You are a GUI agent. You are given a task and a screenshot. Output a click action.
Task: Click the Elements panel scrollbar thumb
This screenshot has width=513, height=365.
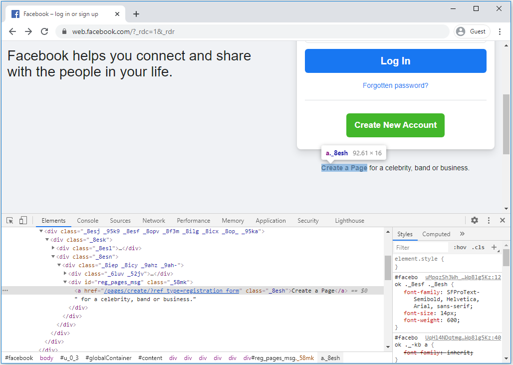pyautogui.click(x=388, y=268)
